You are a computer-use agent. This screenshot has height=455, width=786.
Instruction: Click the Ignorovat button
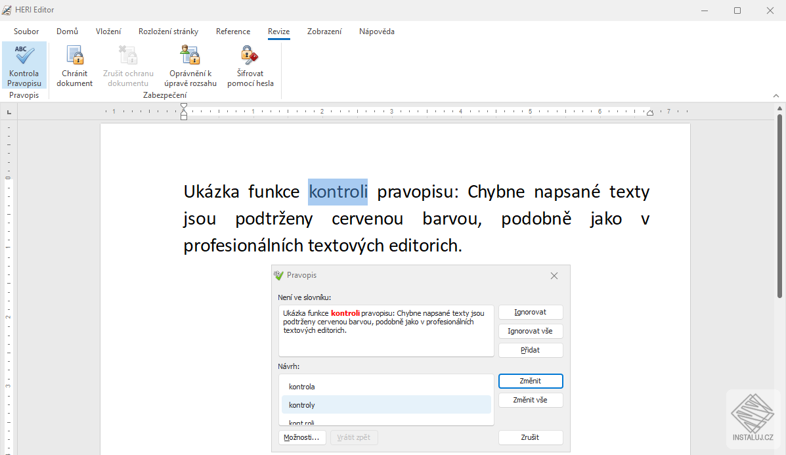(531, 312)
